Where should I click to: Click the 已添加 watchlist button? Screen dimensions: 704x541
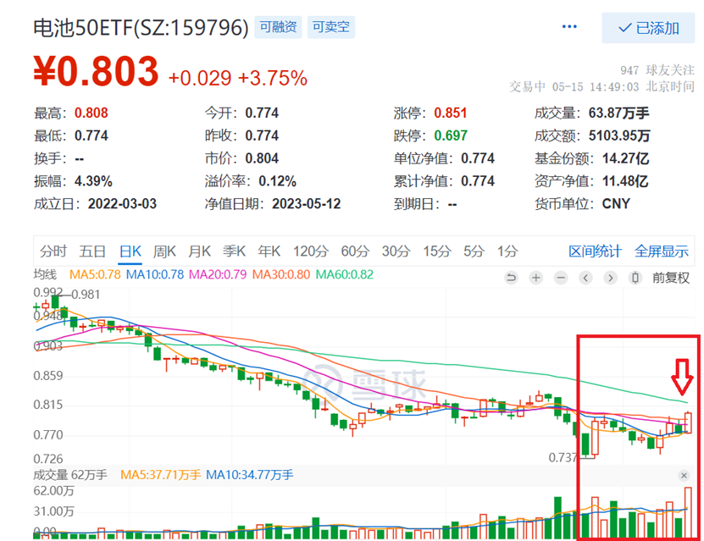pos(648,28)
